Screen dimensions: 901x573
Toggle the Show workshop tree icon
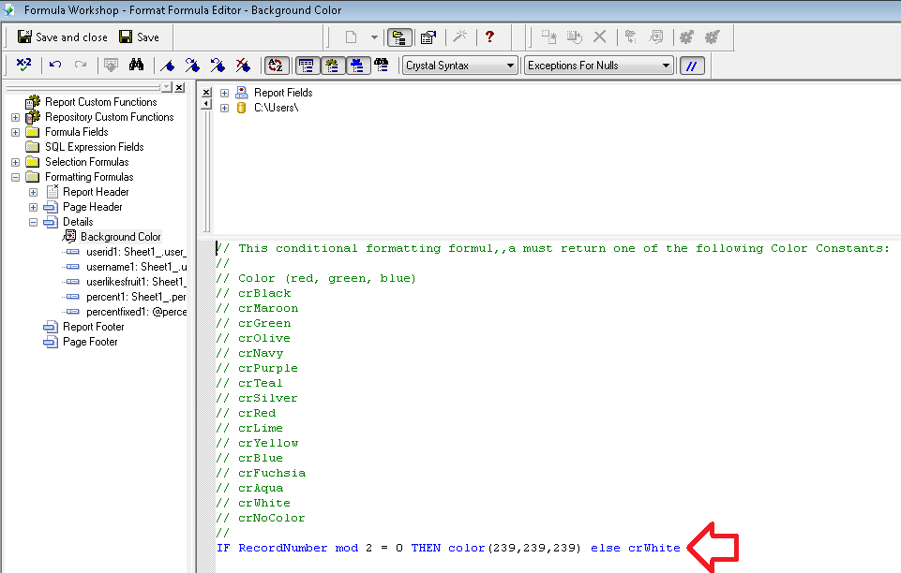399,37
